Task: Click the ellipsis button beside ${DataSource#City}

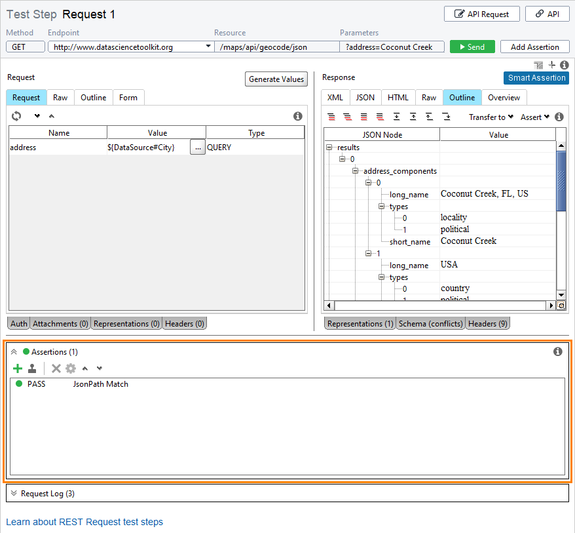Action: pyautogui.click(x=198, y=148)
